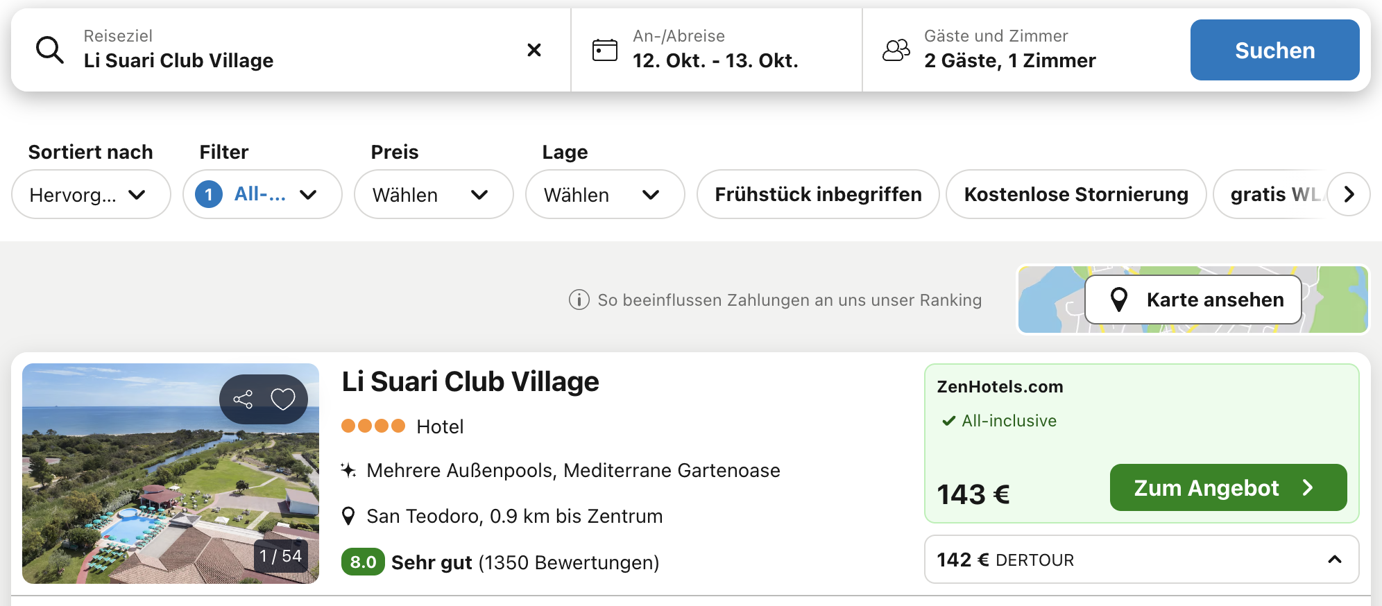This screenshot has height=606, width=1382.
Task: Click the calendar icon for dates
Action: point(604,50)
